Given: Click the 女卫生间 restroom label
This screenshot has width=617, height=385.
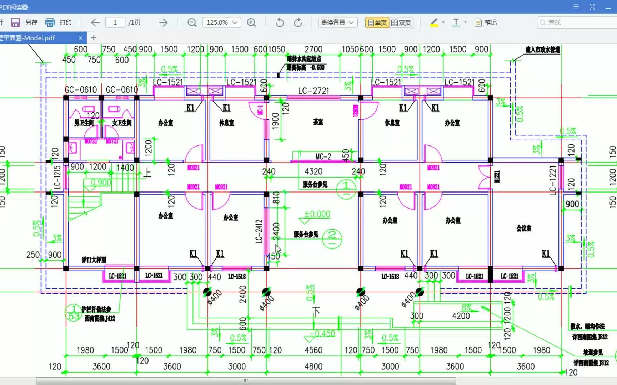Looking at the screenshot, I should click(x=122, y=123).
